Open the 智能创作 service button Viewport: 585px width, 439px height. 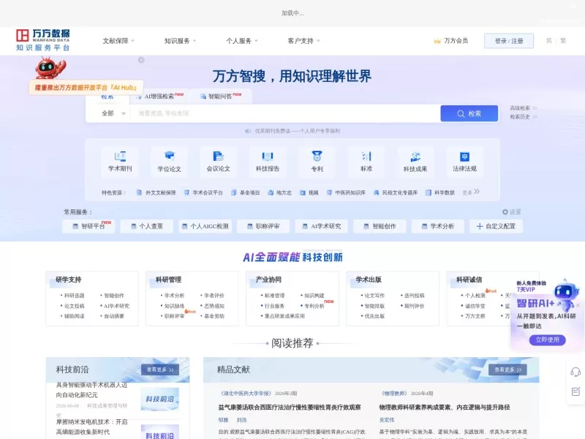click(x=380, y=226)
